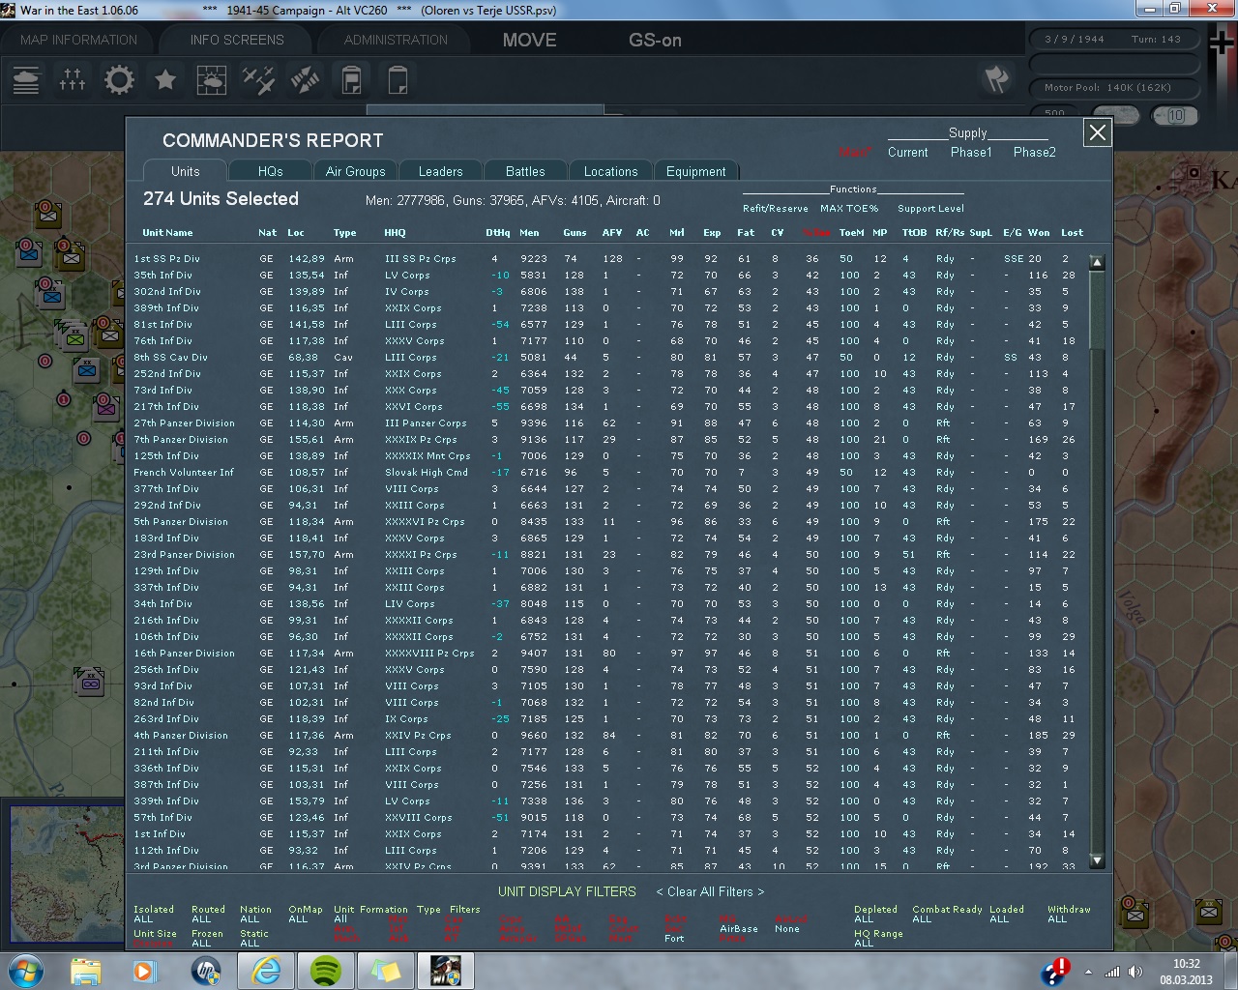Toggle the AirBase type filter

tap(739, 929)
